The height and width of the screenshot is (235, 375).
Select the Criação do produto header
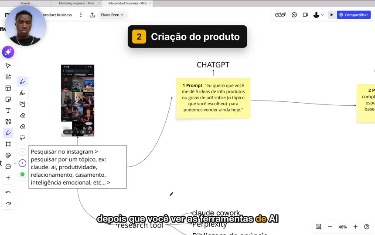click(x=187, y=37)
